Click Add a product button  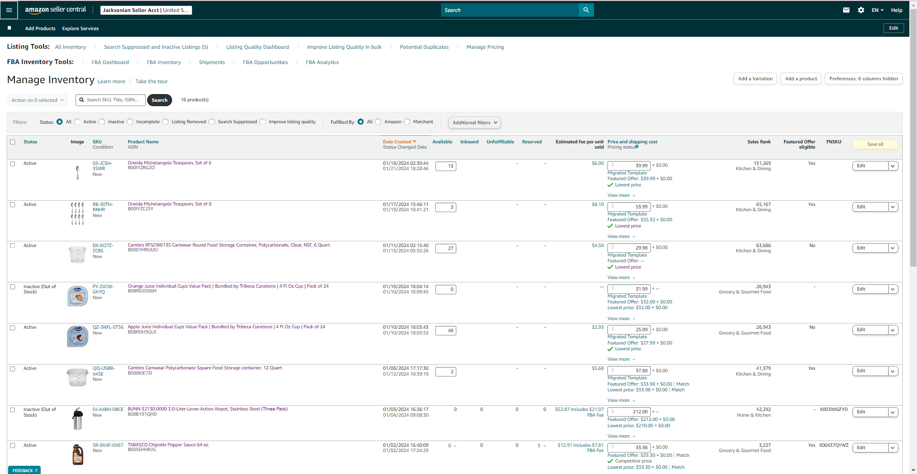(801, 79)
